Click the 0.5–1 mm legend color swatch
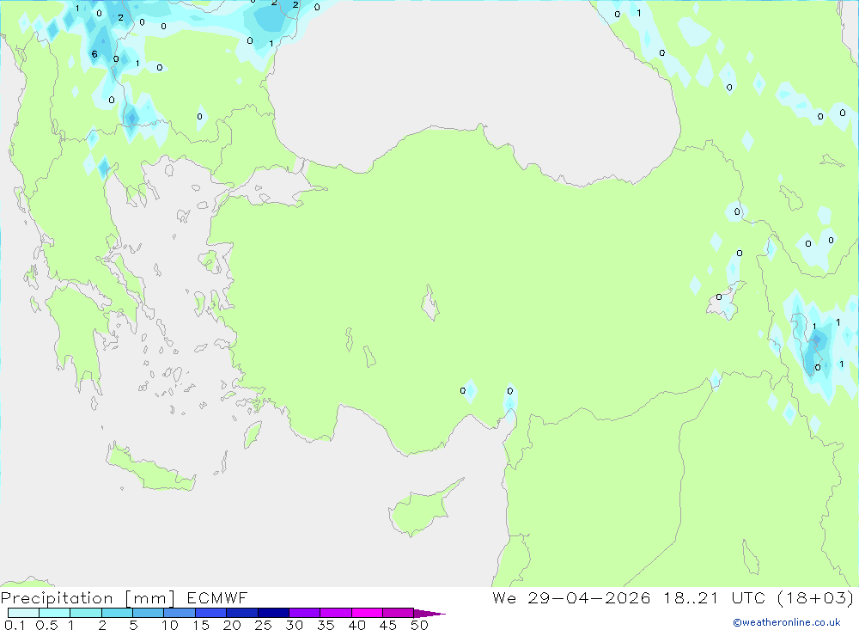 [55, 613]
